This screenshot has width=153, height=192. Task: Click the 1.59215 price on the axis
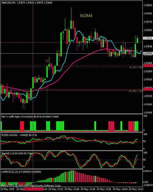pos(148,96)
